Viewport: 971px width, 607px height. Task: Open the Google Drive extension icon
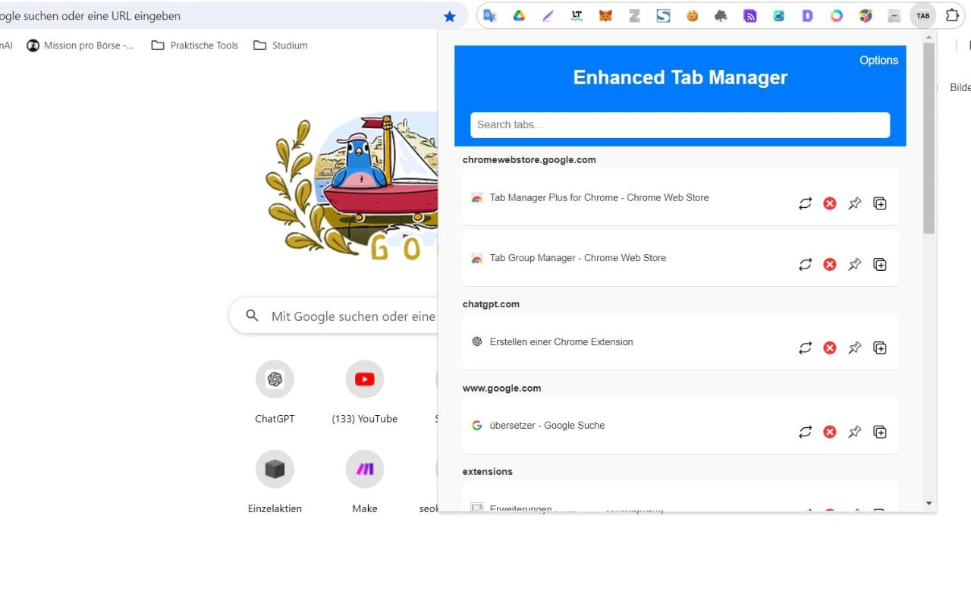(519, 15)
